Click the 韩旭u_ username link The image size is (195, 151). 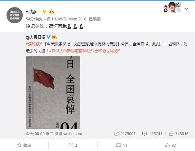33,12
